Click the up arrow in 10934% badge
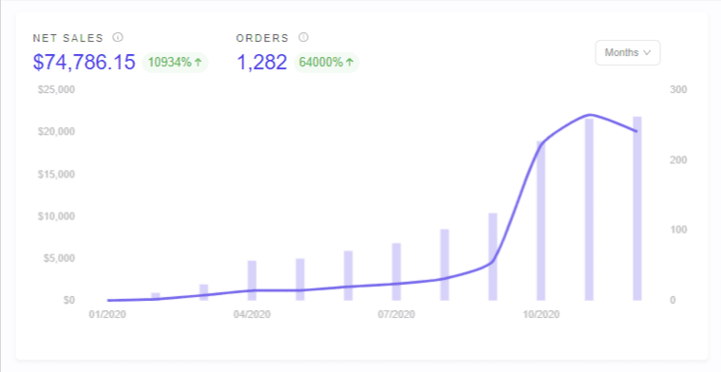This screenshot has height=372, width=721. click(199, 63)
